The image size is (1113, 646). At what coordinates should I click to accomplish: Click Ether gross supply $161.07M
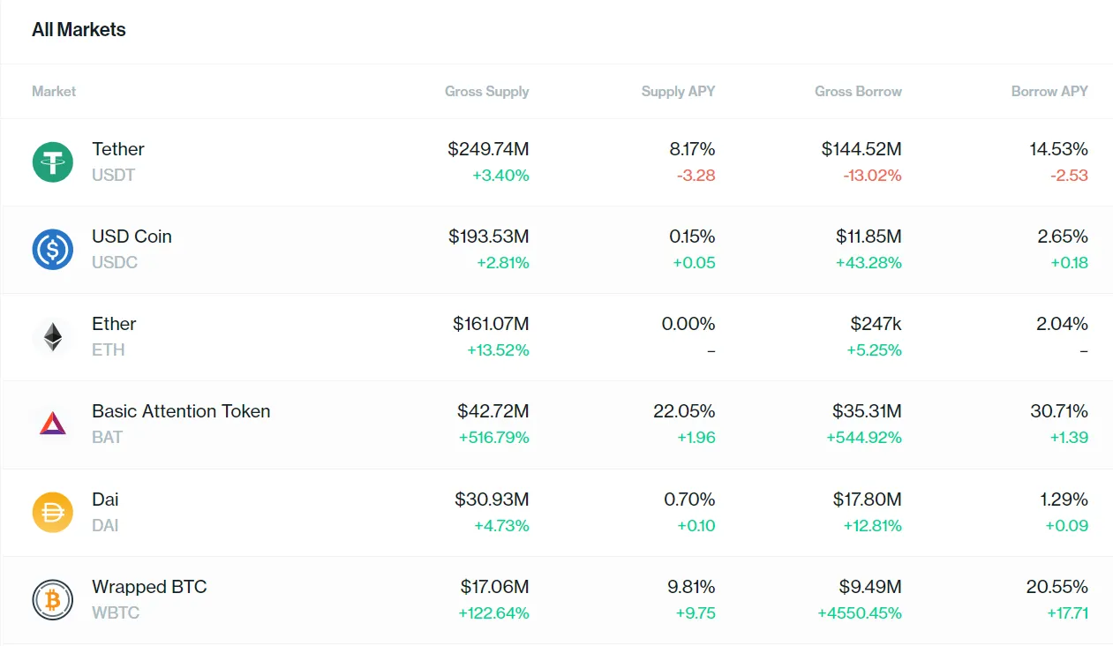point(491,324)
